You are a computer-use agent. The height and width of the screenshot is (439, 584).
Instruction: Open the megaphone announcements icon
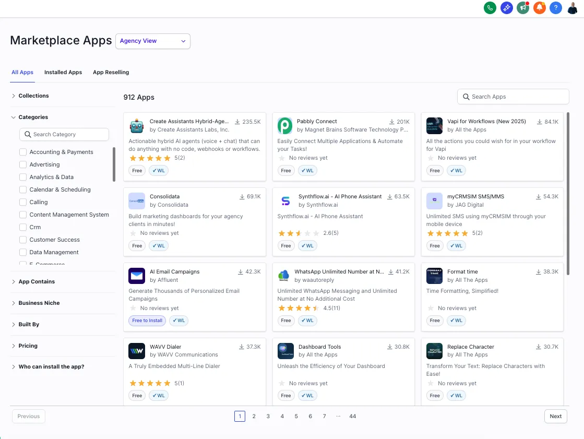(x=523, y=7)
